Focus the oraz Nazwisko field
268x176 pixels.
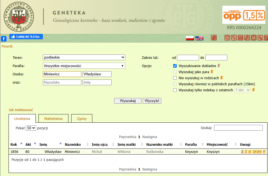tap(62, 82)
